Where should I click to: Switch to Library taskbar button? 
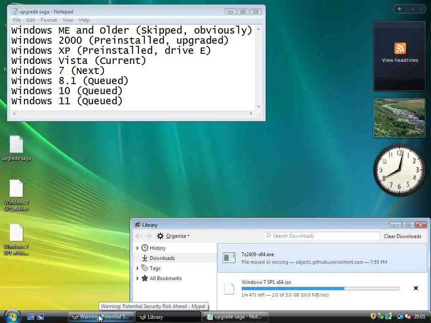(168, 317)
